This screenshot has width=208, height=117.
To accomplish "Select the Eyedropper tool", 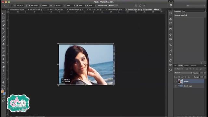I will (x=4, y=32).
